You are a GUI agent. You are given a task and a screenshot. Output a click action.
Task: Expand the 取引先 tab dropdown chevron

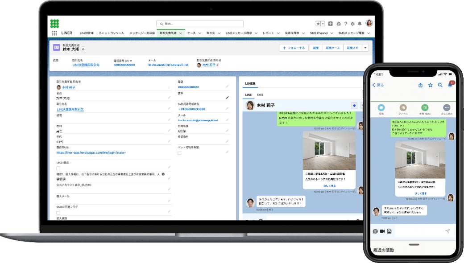(x=219, y=33)
